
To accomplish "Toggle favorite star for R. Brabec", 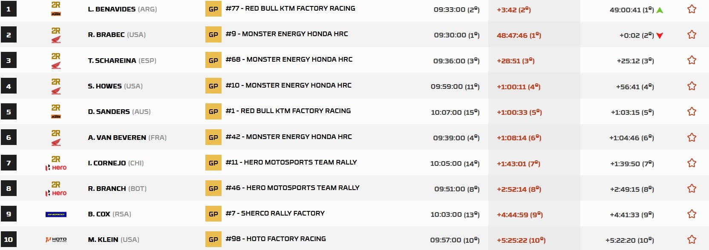I will 692,34.
